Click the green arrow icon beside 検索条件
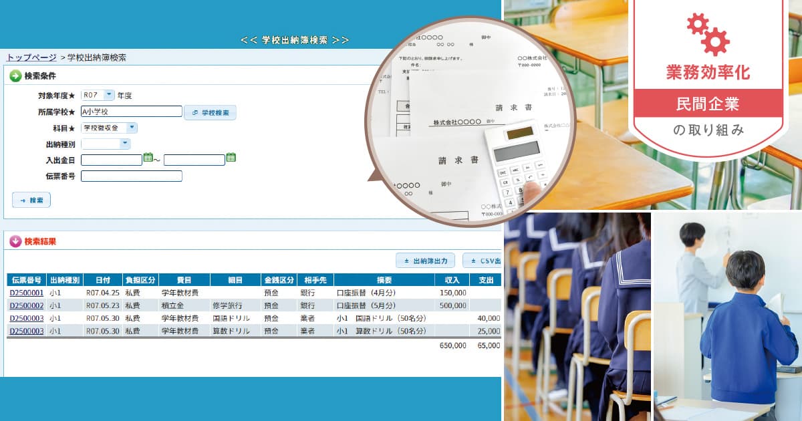The width and height of the screenshot is (802, 421). [15, 76]
